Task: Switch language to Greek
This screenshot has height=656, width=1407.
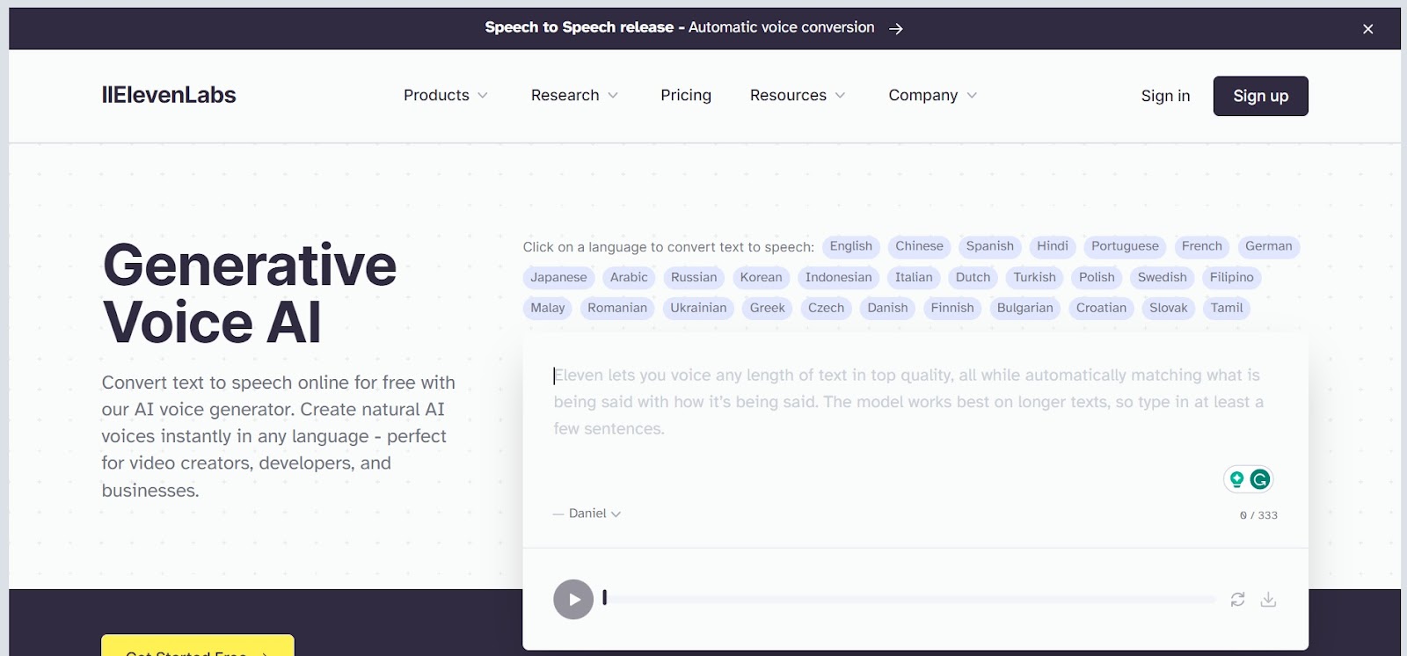Action: (x=767, y=309)
